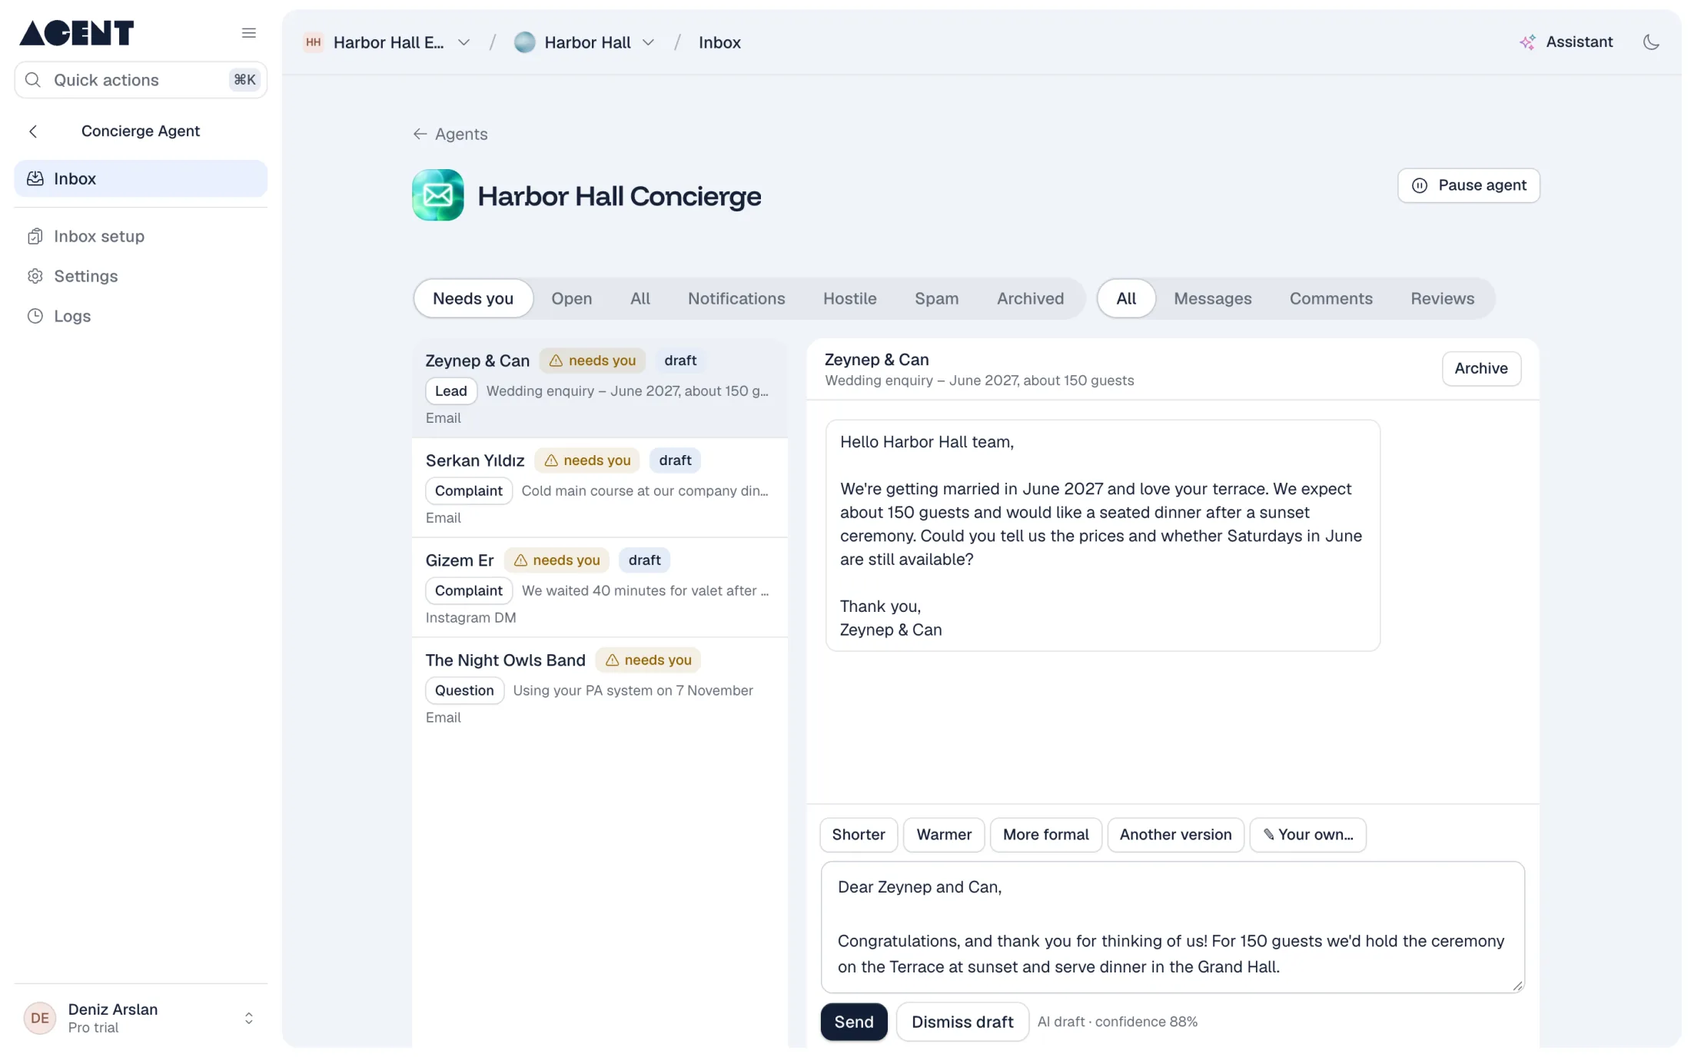
Task: Open the Serkan Yıldız complaint conversation
Action: pos(600,488)
